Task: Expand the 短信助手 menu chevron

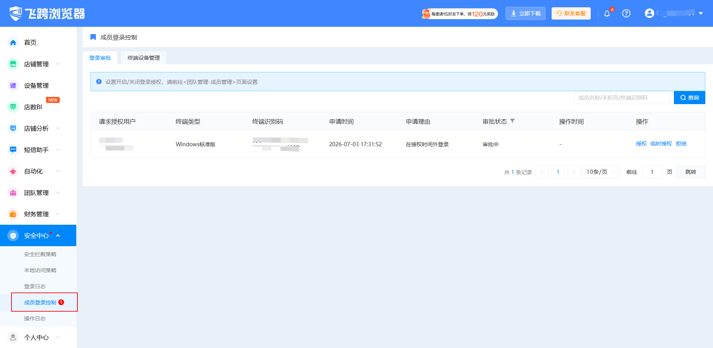Action: coord(58,150)
